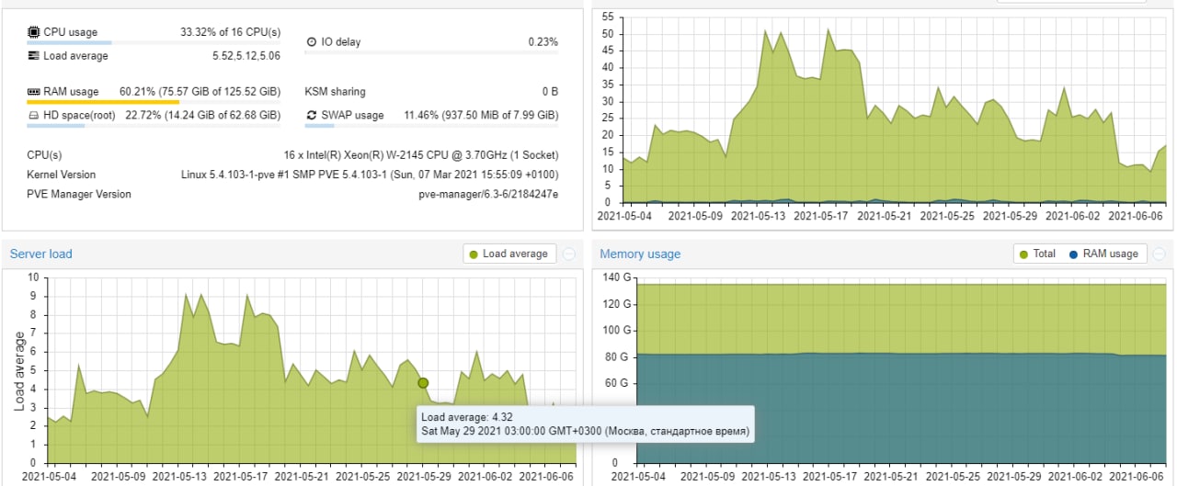Toggle the Load average legend series
This screenshot has width=1177, height=486.
point(509,254)
